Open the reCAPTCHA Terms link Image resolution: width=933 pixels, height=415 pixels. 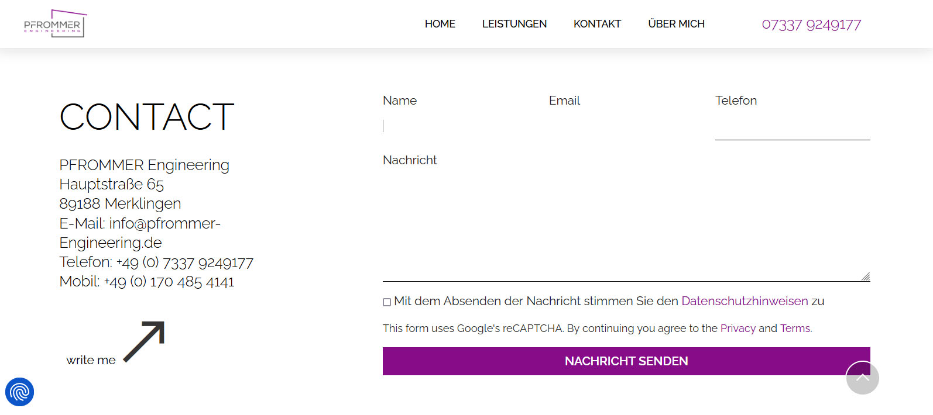[x=795, y=328]
